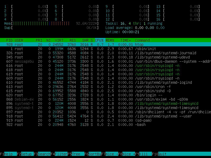Screen dimensions: 211x158
Task: Sort by the SHR column header
Action: 85,40
